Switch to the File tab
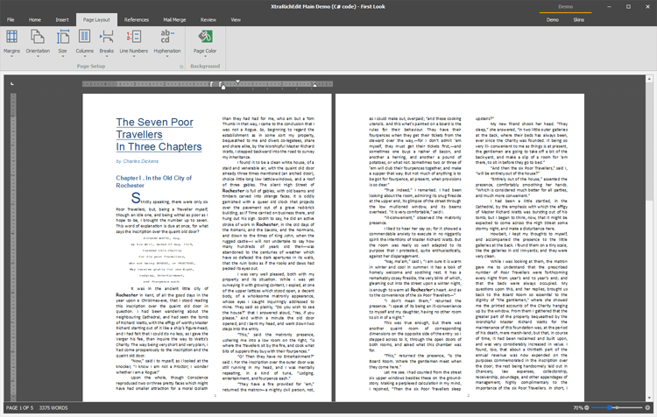This screenshot has width=657, height=417. click(11, 19)
